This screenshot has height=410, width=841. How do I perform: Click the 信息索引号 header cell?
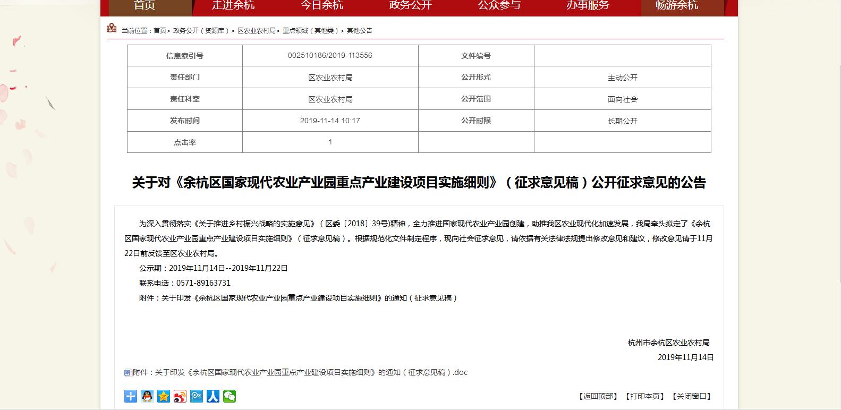[185, 56]
